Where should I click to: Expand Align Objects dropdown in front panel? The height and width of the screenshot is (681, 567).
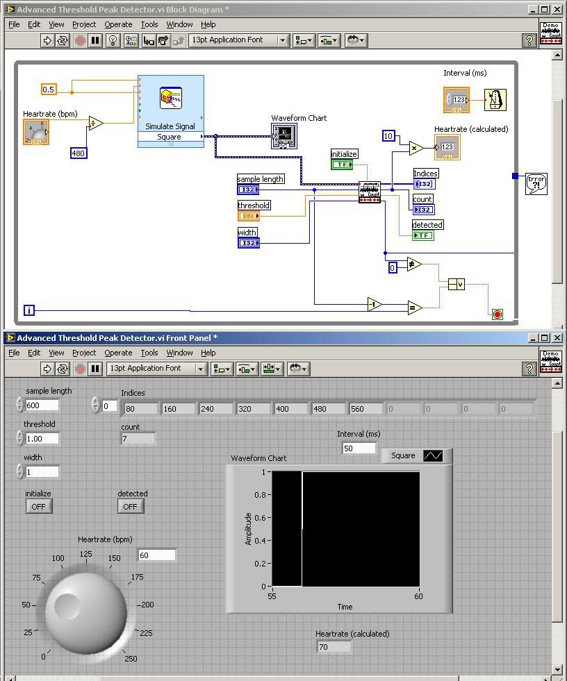point(222,369)
